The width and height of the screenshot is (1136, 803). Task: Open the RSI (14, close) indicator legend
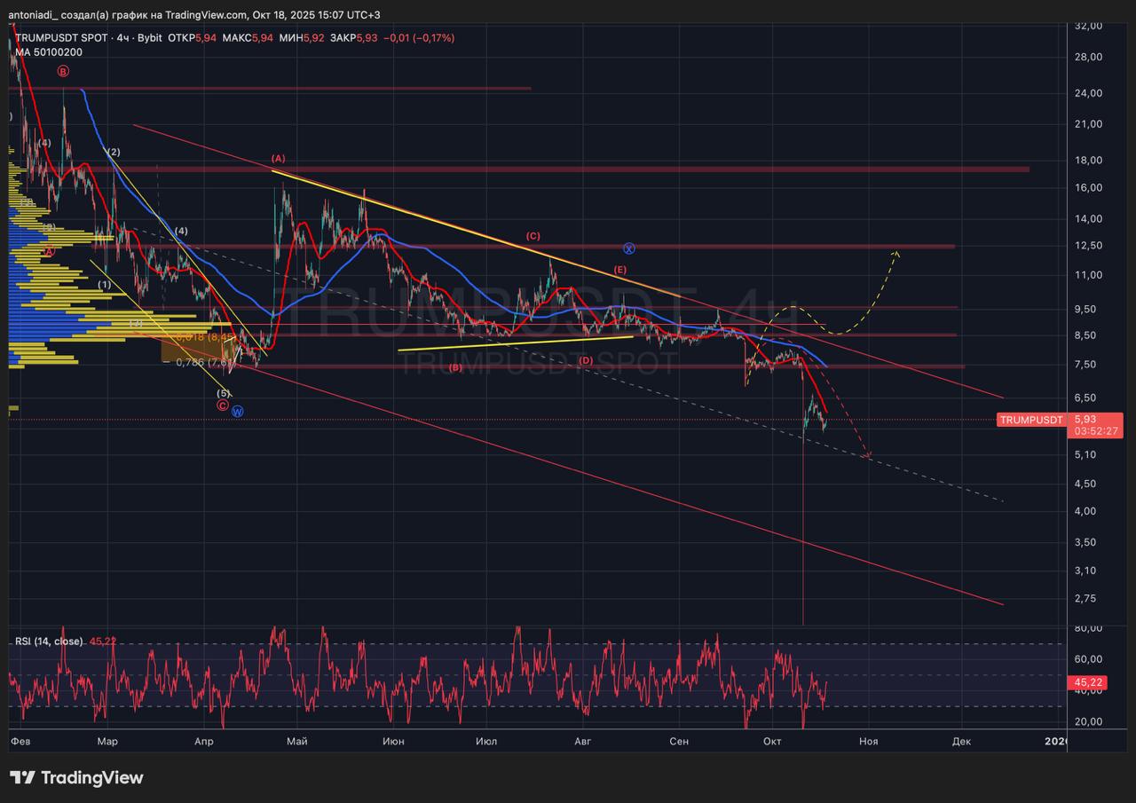(x=49, y=641)
